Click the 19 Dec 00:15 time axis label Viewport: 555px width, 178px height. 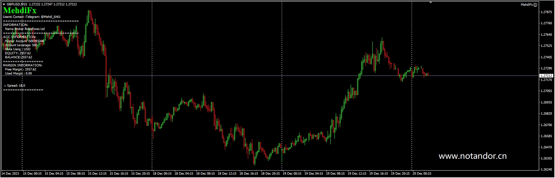click(292, 174)
